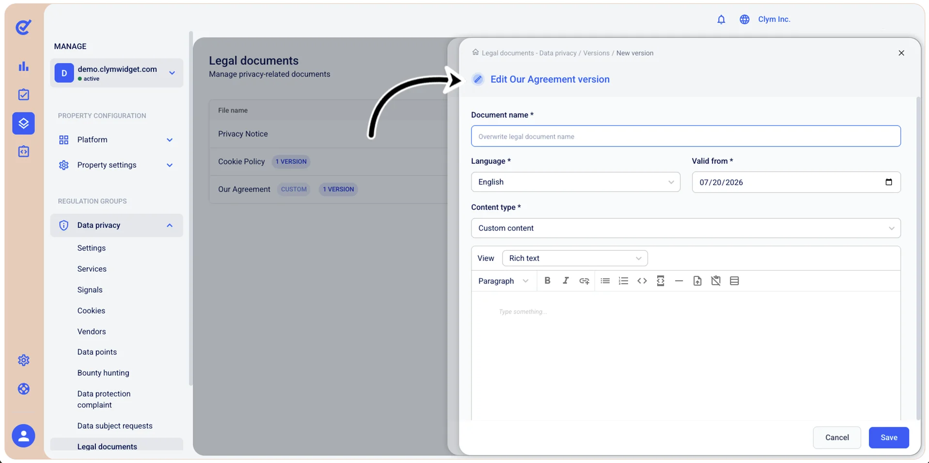Image resolution: width=929 pixels, height=463 pixels.
Task: Toggle italic formatting in editor
Action: 566,281
